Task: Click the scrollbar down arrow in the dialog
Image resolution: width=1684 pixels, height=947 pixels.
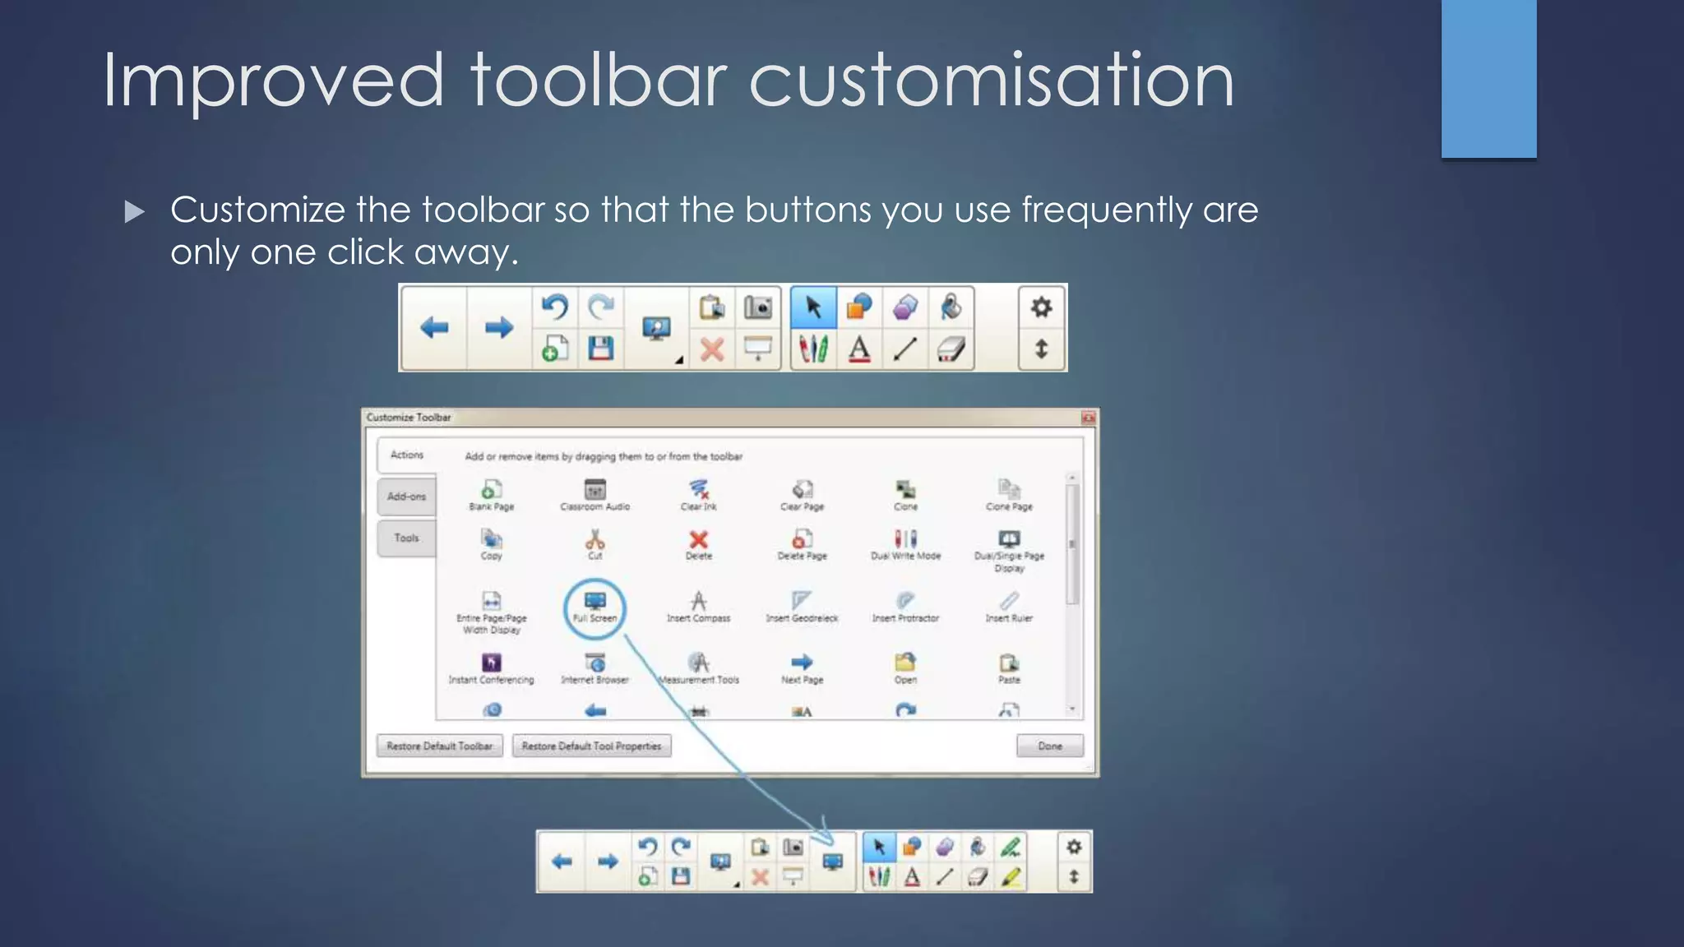Action: (x=1071, y=709)
